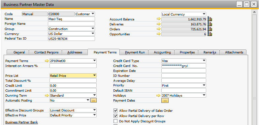Click the Orders value 725,621.94
The image size is (259, 125).
pos(184,29)
